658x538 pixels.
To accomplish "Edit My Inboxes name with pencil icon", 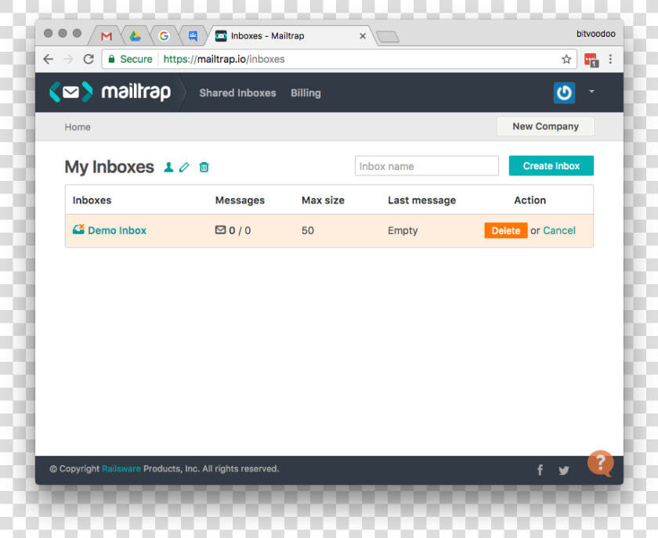I will (184, 167).
